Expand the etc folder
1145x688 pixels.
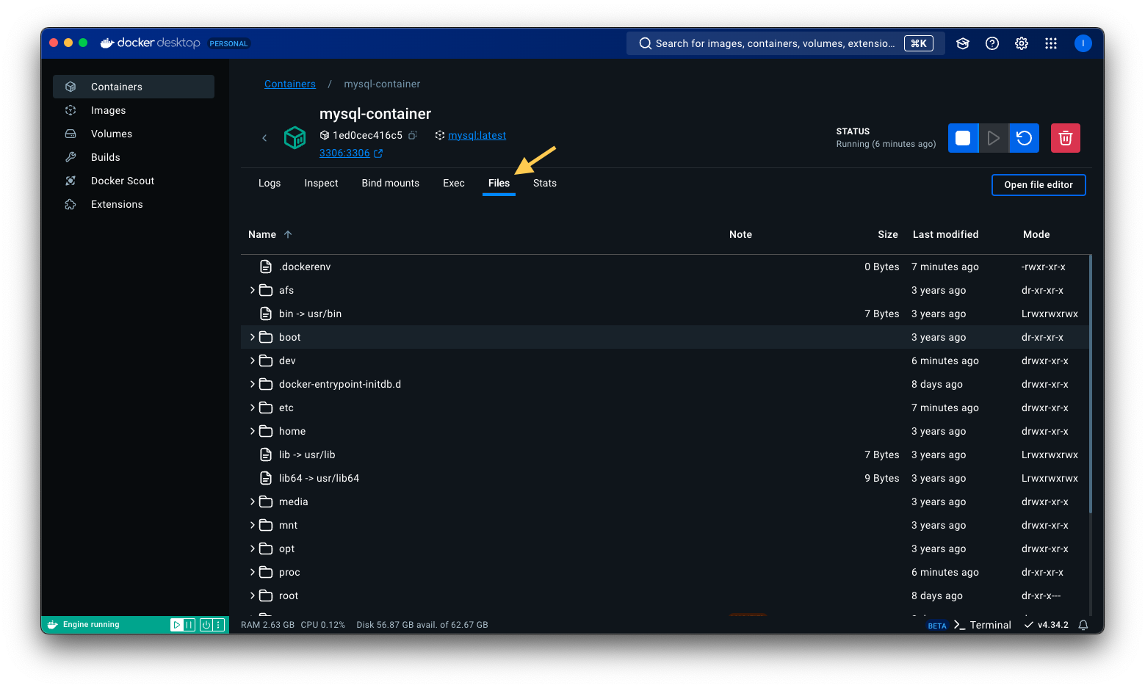coord(252,408)
